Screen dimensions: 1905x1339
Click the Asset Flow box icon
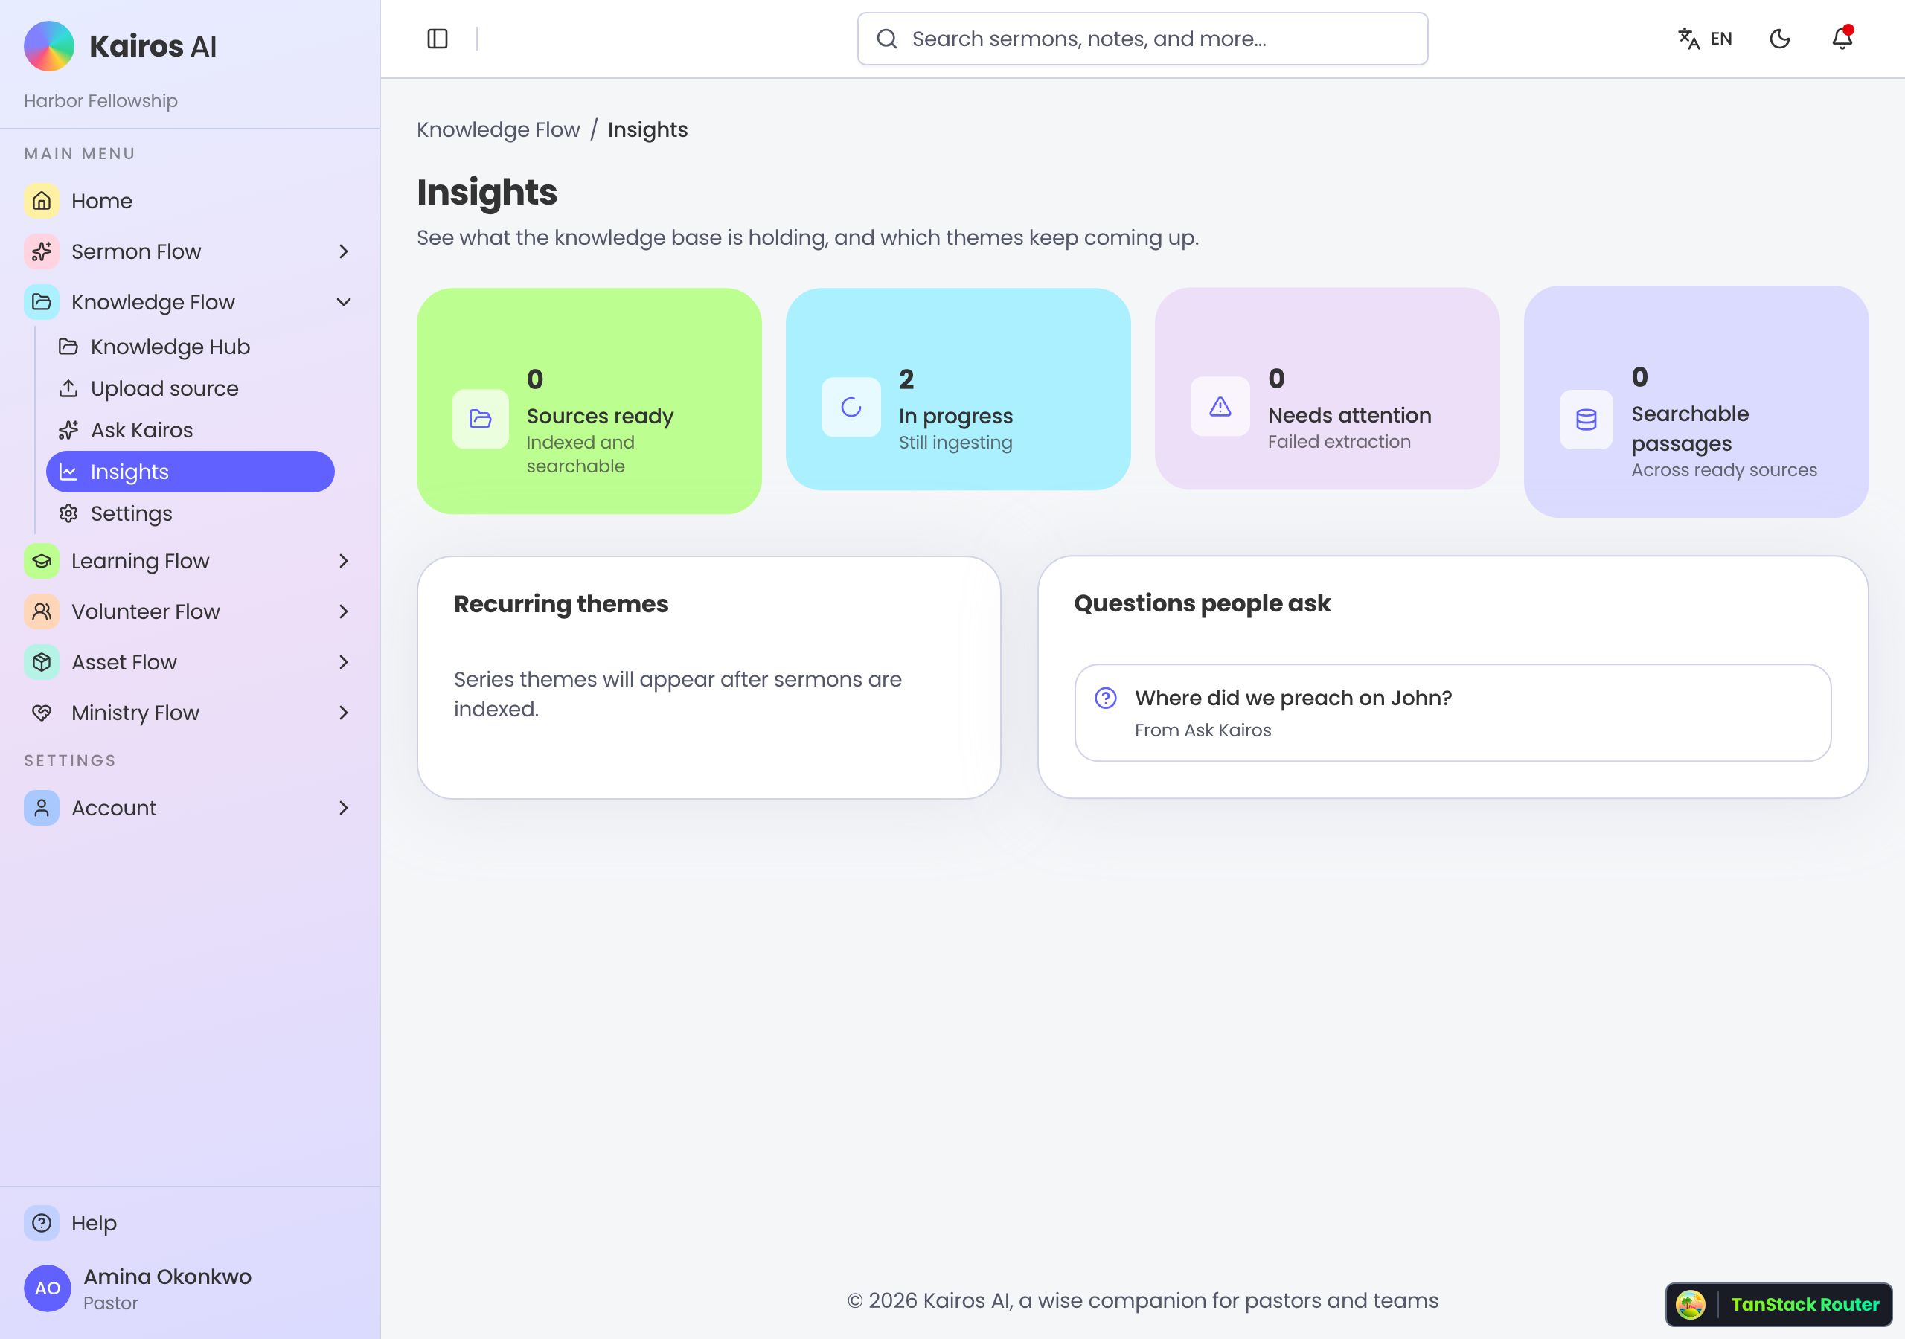(x=42, y=662)
